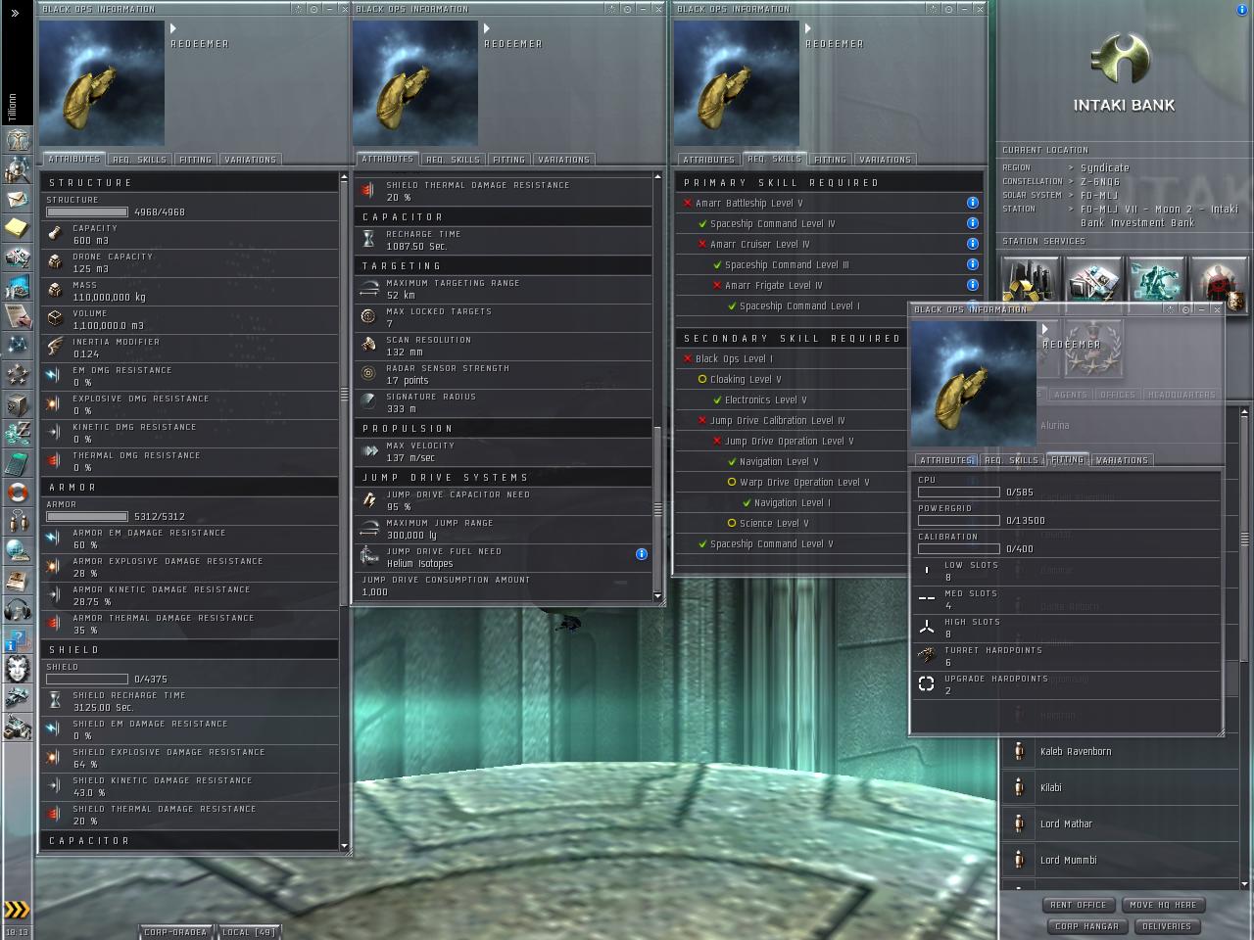Open the Local [49] chat channel

(249, 932)
